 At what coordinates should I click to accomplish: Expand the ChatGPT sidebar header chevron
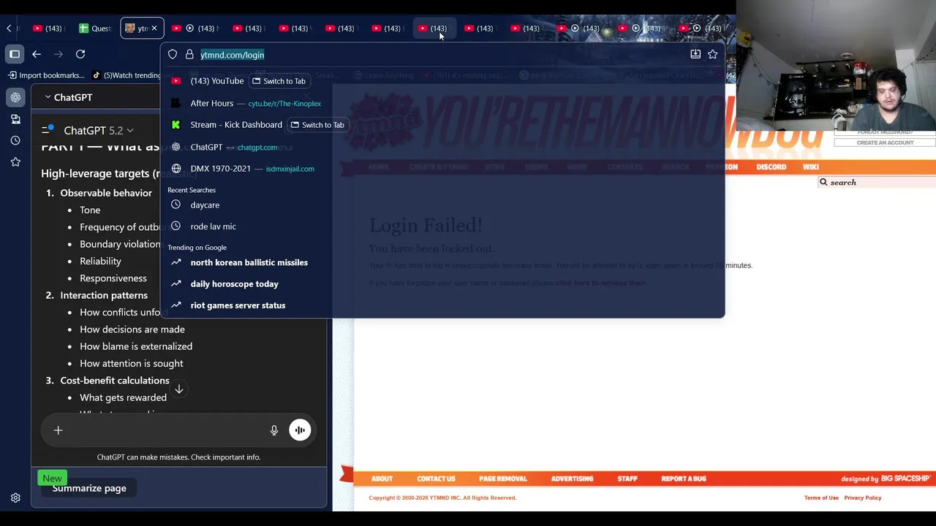[48, 97]
